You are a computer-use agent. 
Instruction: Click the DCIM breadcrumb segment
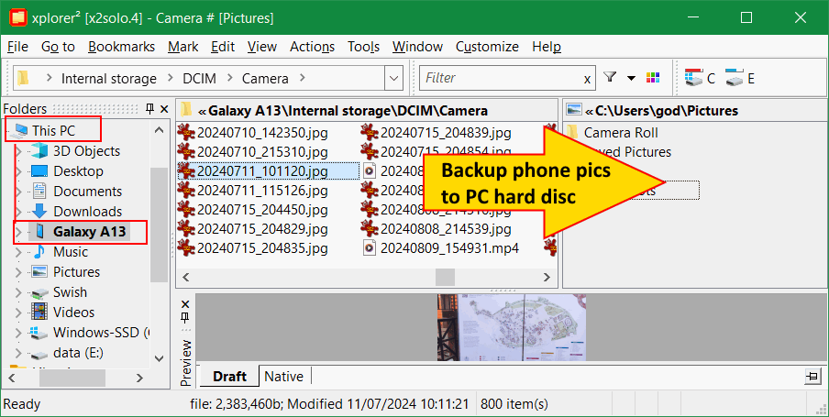coord(199,79)
